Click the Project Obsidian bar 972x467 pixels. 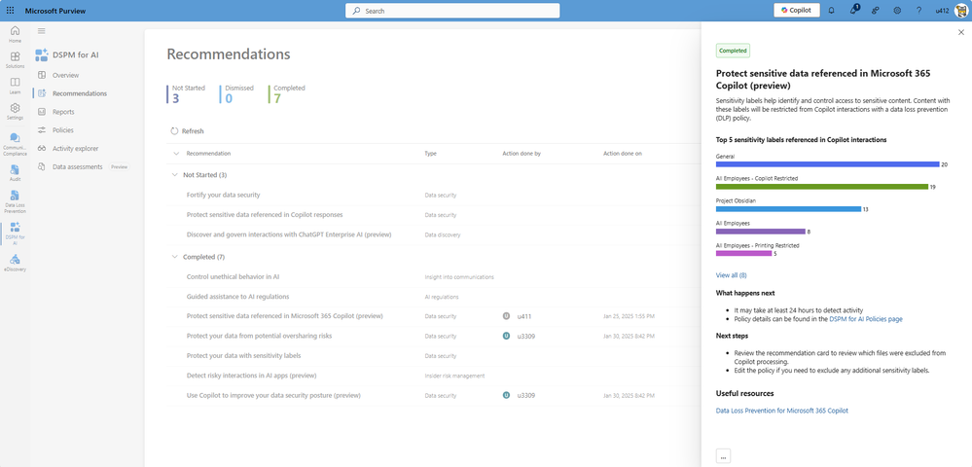(788, 209)
